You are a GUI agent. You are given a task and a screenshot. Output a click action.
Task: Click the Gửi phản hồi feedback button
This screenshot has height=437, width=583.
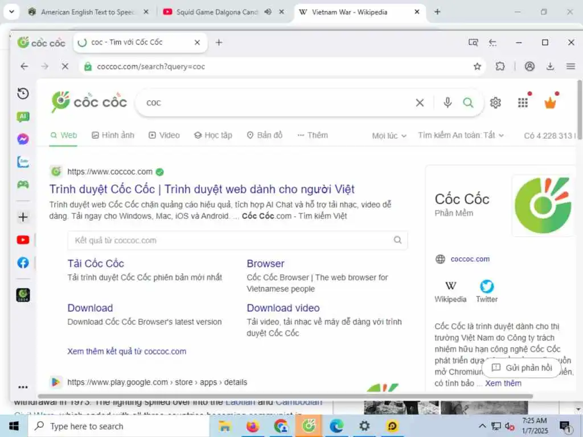click(x=522, y=368)
